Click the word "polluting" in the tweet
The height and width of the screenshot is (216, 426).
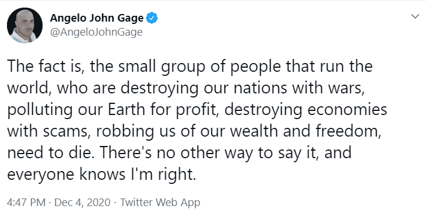coord(40,110)
